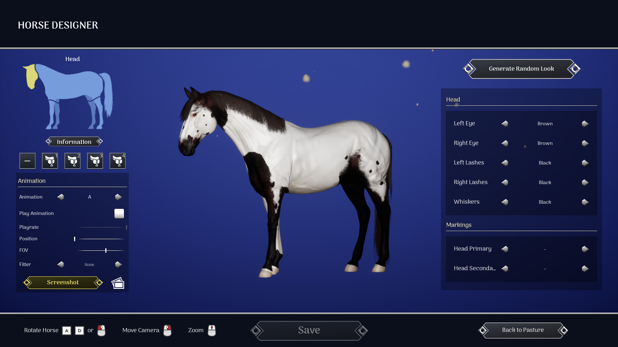Select saddle preset slot 2 icon

click(72, 161)
